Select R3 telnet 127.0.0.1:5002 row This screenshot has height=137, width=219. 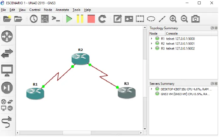tap(183, 49)
